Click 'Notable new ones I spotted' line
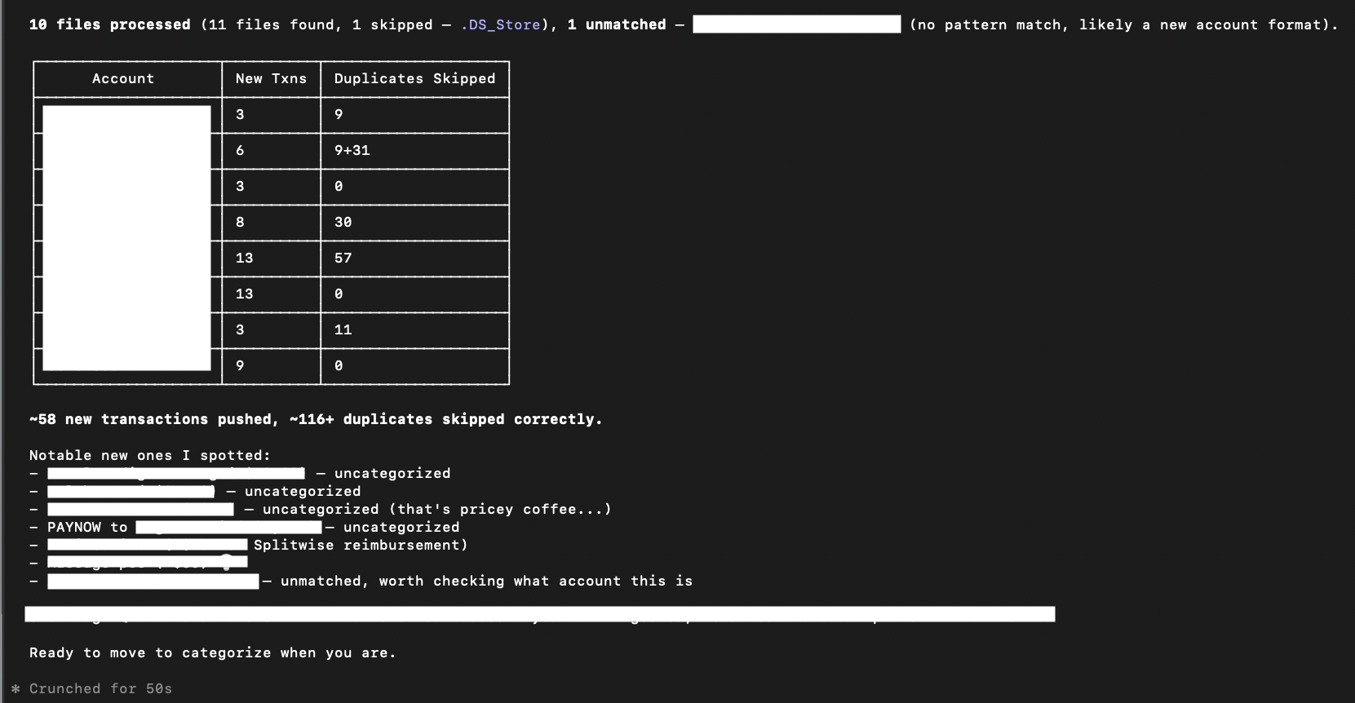This screenshot has height=703, width=1355. point(150,456)
